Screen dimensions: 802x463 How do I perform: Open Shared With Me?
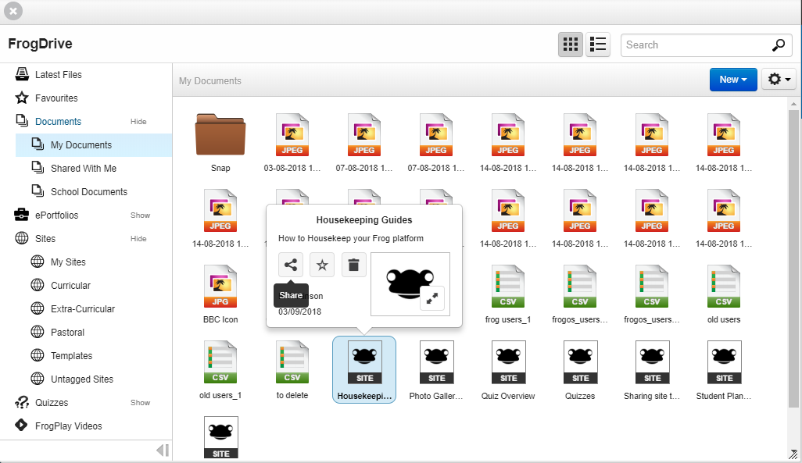pos(84,169)
